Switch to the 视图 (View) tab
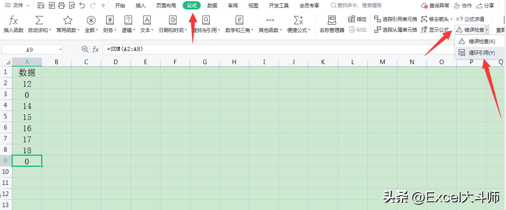The height and width of the screenshot is (210, 506). [x=253, y=5]
